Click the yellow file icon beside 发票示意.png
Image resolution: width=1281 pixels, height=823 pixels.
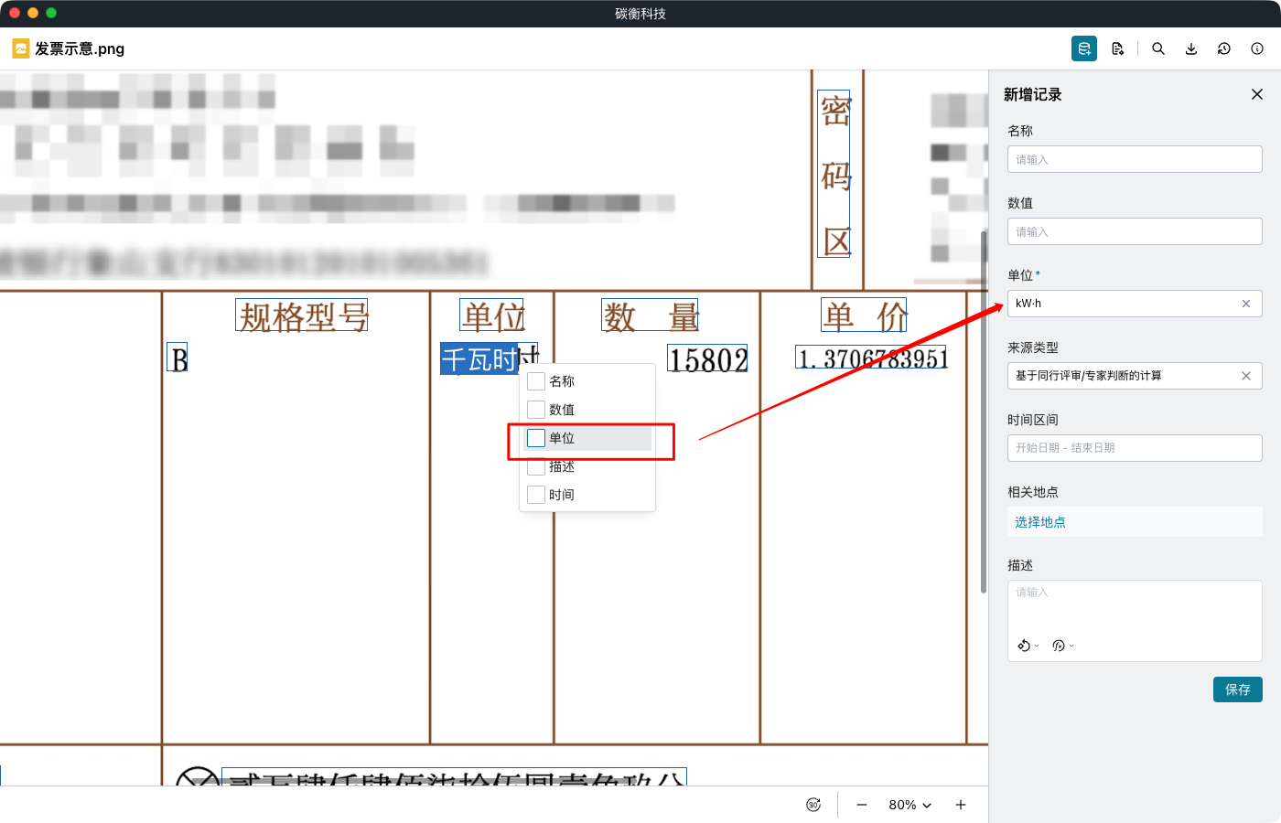pos(20,48)
